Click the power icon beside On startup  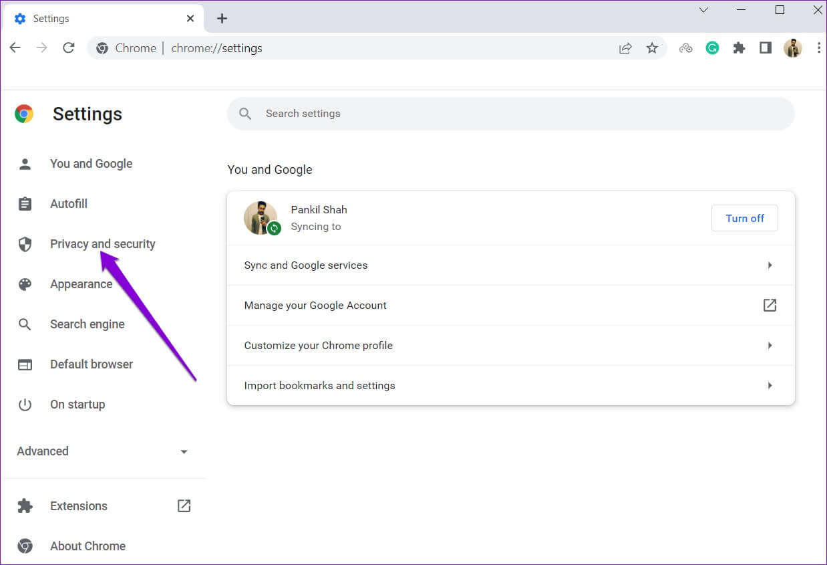pyautogui.click(x=25, y=405)
